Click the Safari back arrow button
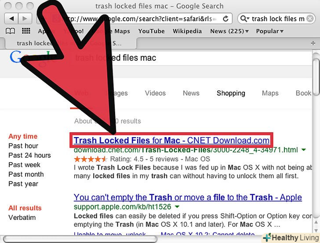 click(x=11, y=19)
